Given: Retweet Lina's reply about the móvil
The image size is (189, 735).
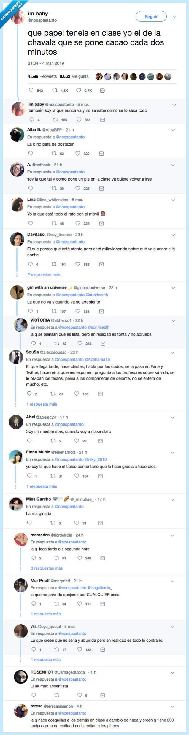Looking at the screenshot, I should click(x=54, y=223).
